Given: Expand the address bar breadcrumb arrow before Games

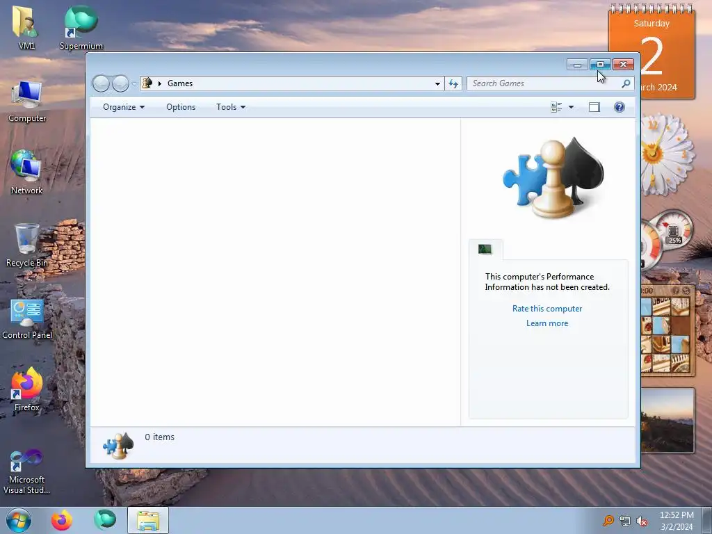Looking at the screenshot, I should coord(160,83).
